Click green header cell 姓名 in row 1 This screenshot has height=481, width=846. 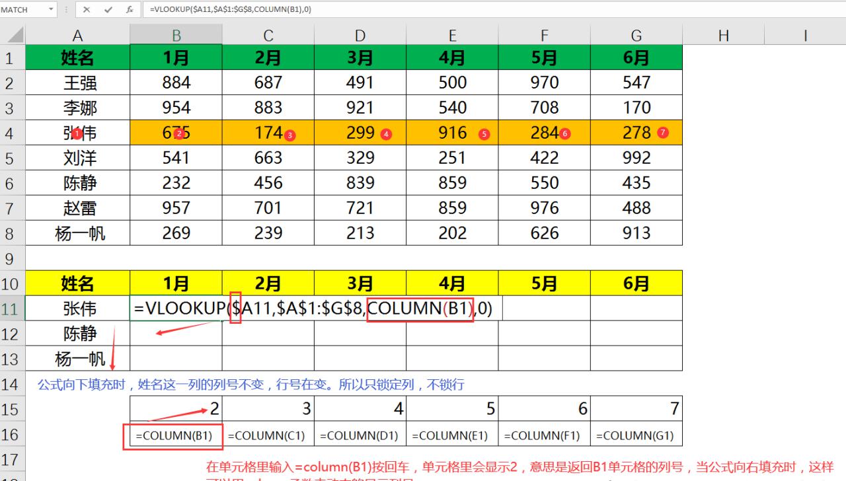pyautogui.click(x=77, y=57)
